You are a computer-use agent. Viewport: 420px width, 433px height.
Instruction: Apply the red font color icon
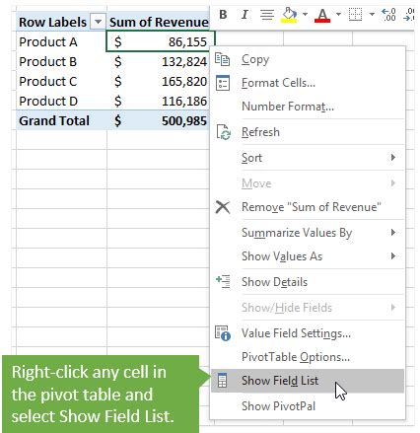pos(322,15)
